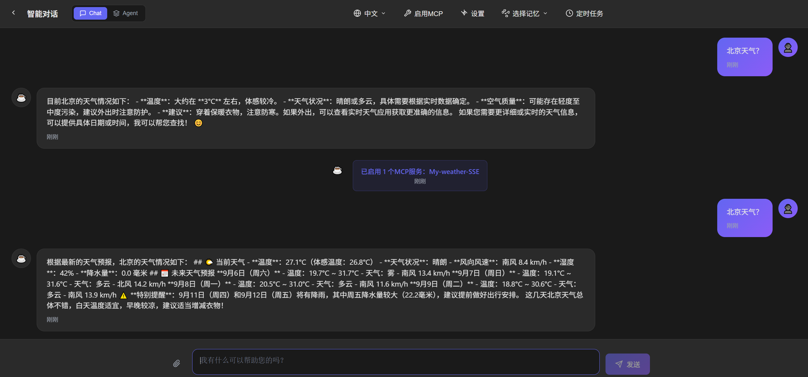The height and width of the screenshot is (377, 808).
Task: Click the coffee cup avatar of the first reply
Action: 21,97
